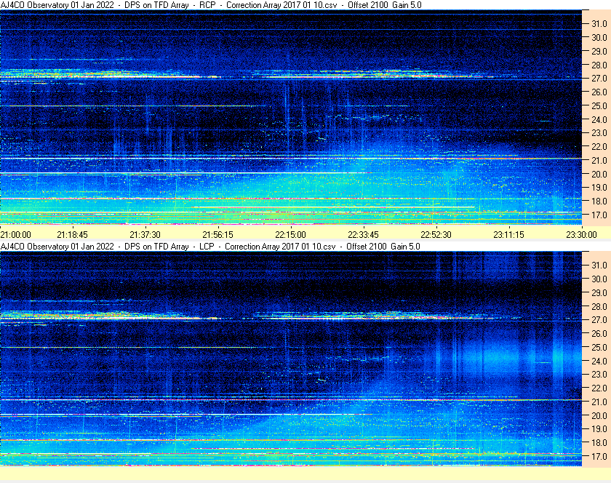The width and height of the screenshot is (611, 483).
Task: Click inside the LCP spectrogram plot
Action: click(291, 359)
